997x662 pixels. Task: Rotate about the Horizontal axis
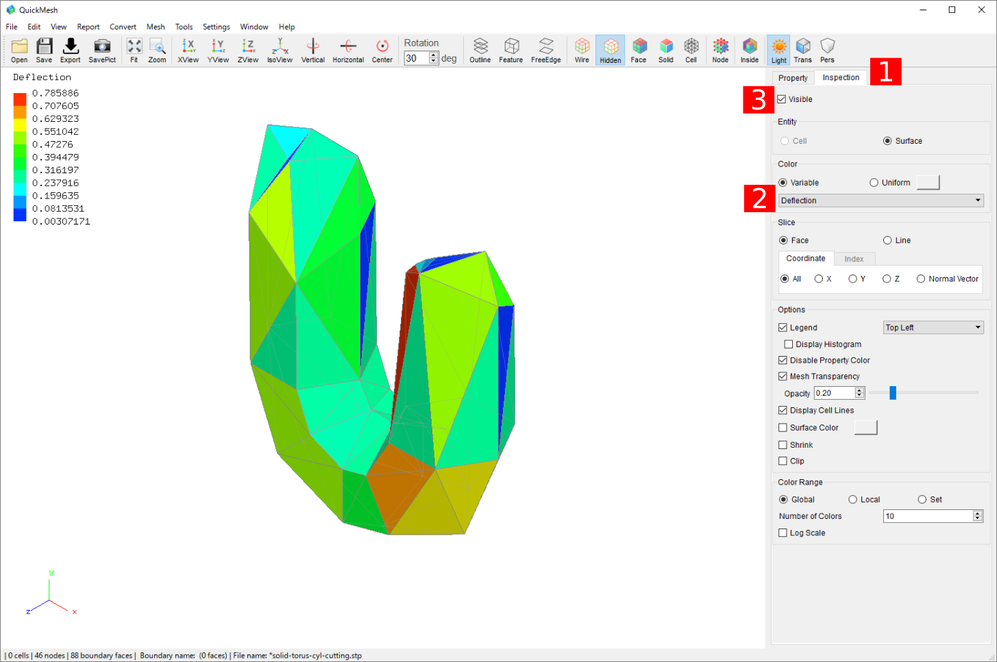tap(348, 51)
